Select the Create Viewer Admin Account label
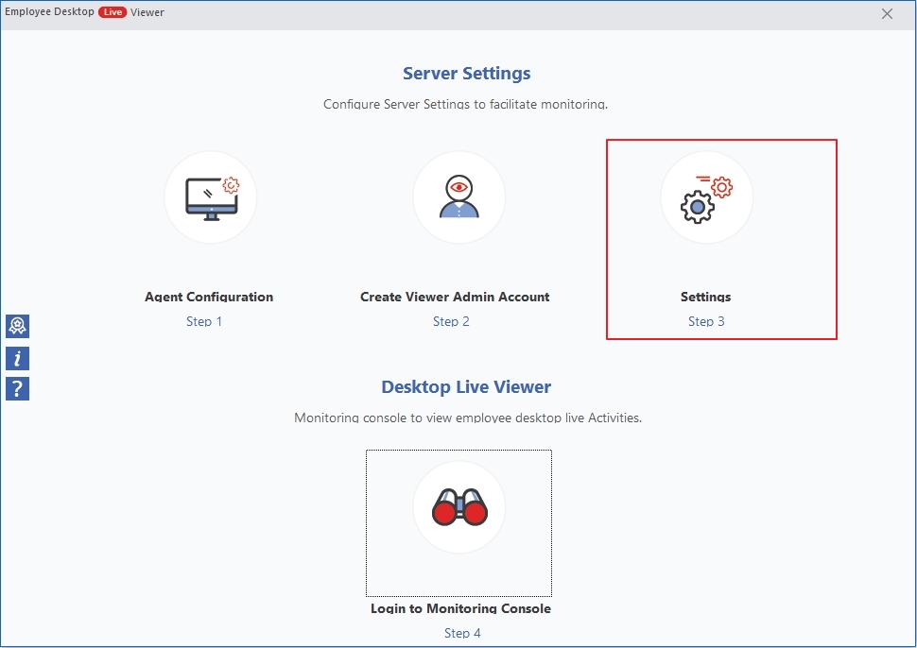The width and height of the screenshot is (917, 648). 455,297
